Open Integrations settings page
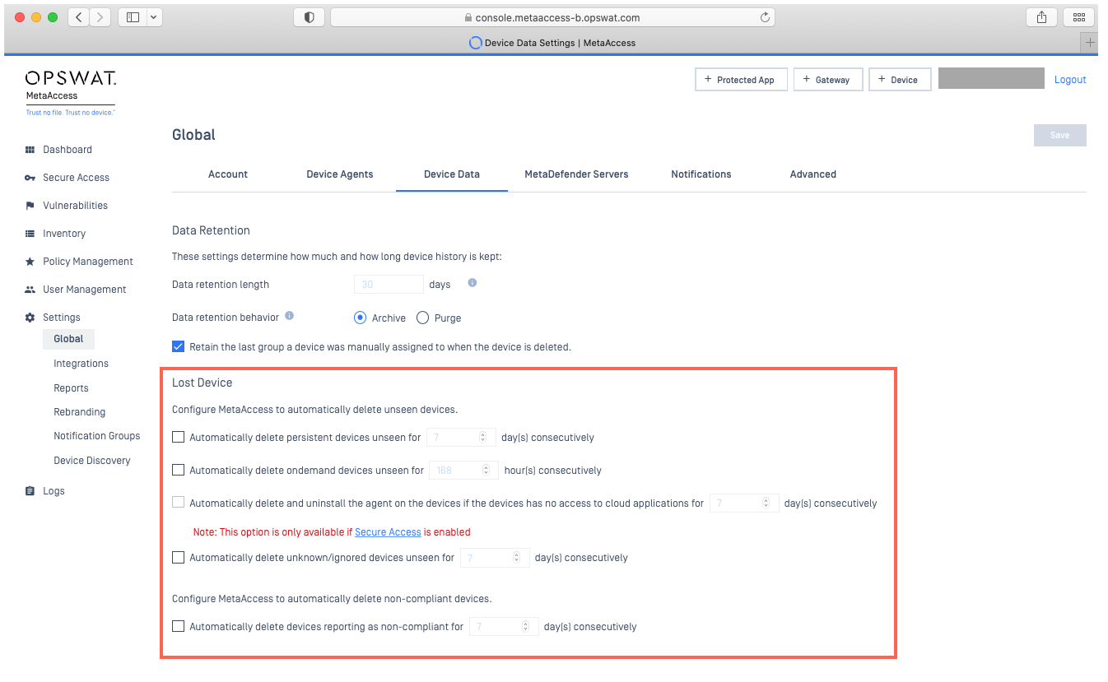This screenshot has height=682, width=1108. coord(81,364)
